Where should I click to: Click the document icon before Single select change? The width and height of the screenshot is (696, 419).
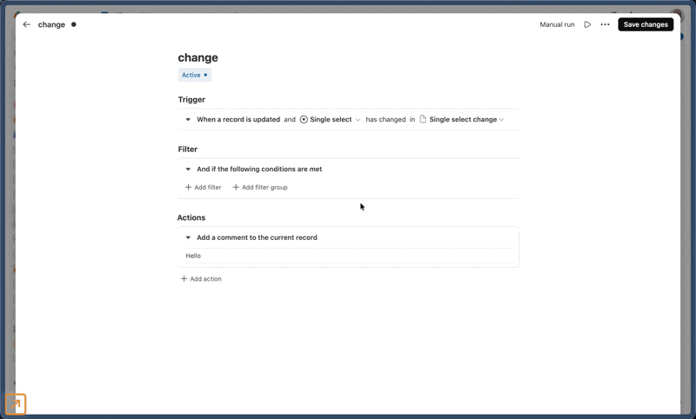coord(423,119)
